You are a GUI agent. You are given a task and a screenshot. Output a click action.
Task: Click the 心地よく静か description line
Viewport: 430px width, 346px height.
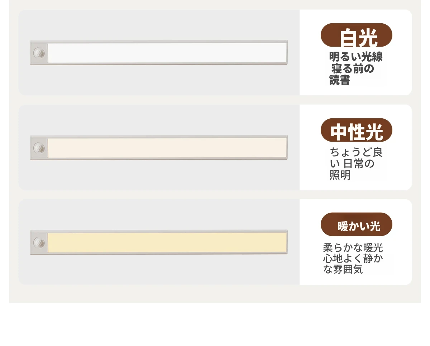pos(353,259)
